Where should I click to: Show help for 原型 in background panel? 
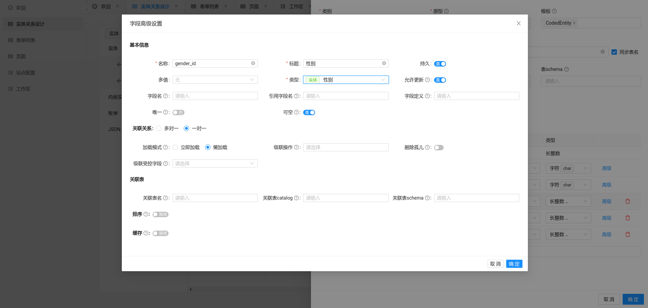446,11
